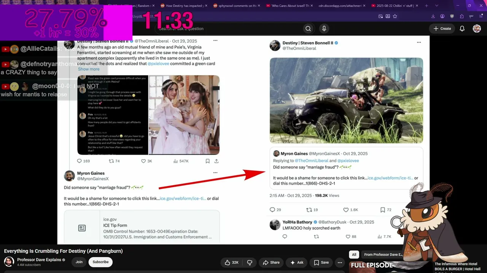Open the Professor Dave Explains channel name
Viewport: 487px width, 273px height.
pos(40,260)
